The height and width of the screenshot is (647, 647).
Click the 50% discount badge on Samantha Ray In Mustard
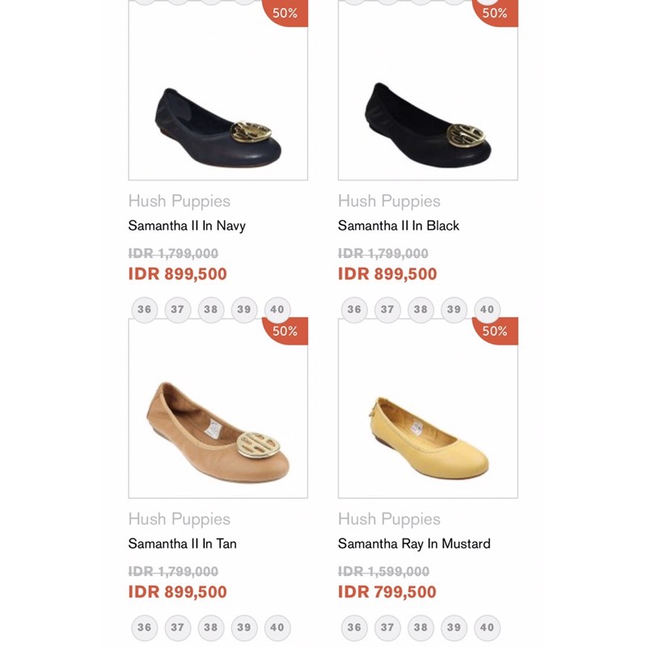496,331
